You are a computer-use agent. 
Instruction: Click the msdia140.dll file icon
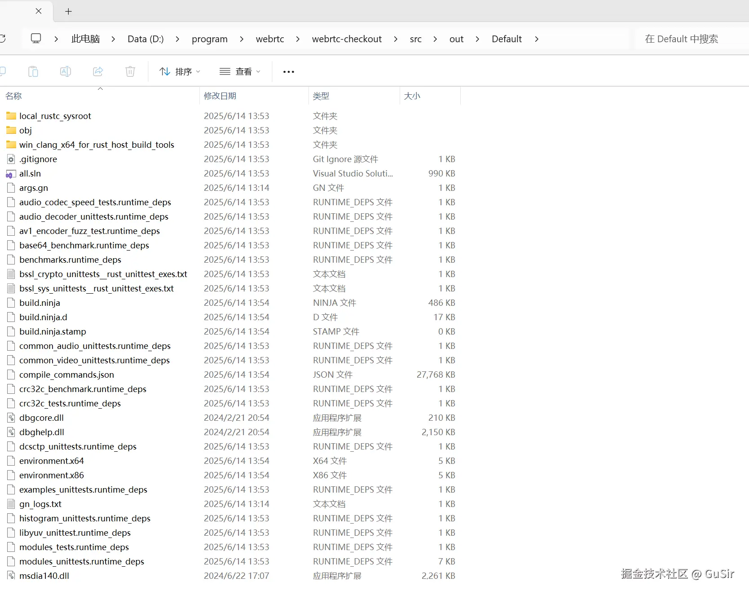11,575
